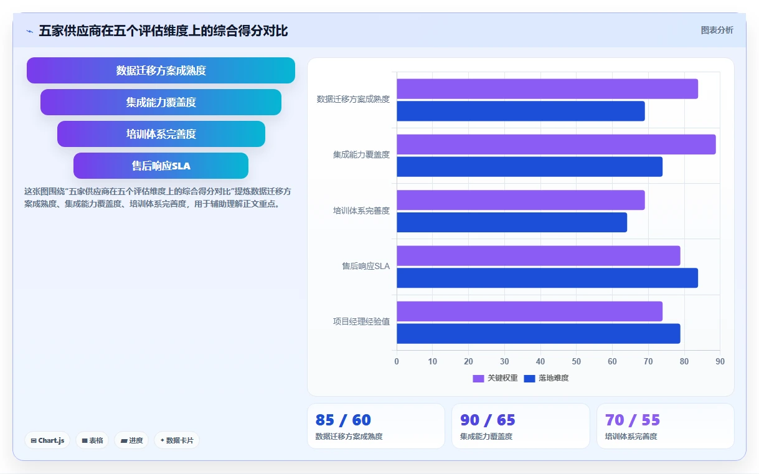Click the x-axis tick value 0
Viewport: 759px width, 474px height.
(397, 361)
